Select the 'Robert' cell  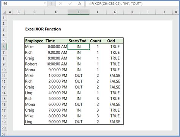point(35,64)
